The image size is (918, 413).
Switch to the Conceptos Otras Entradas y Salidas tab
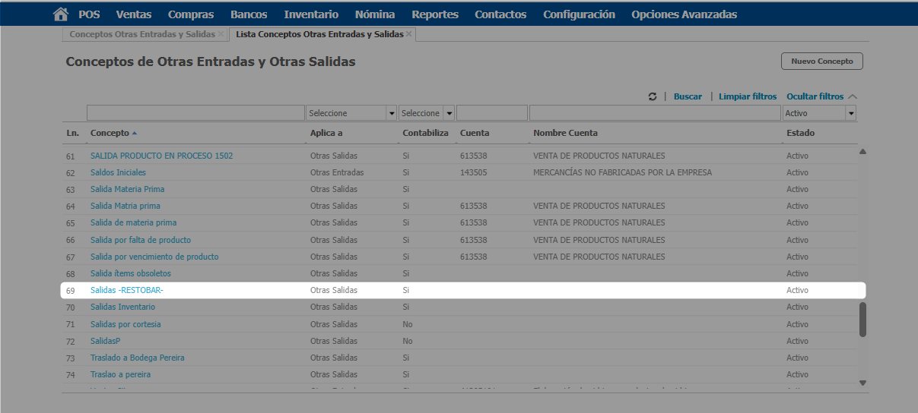point(142,34)
